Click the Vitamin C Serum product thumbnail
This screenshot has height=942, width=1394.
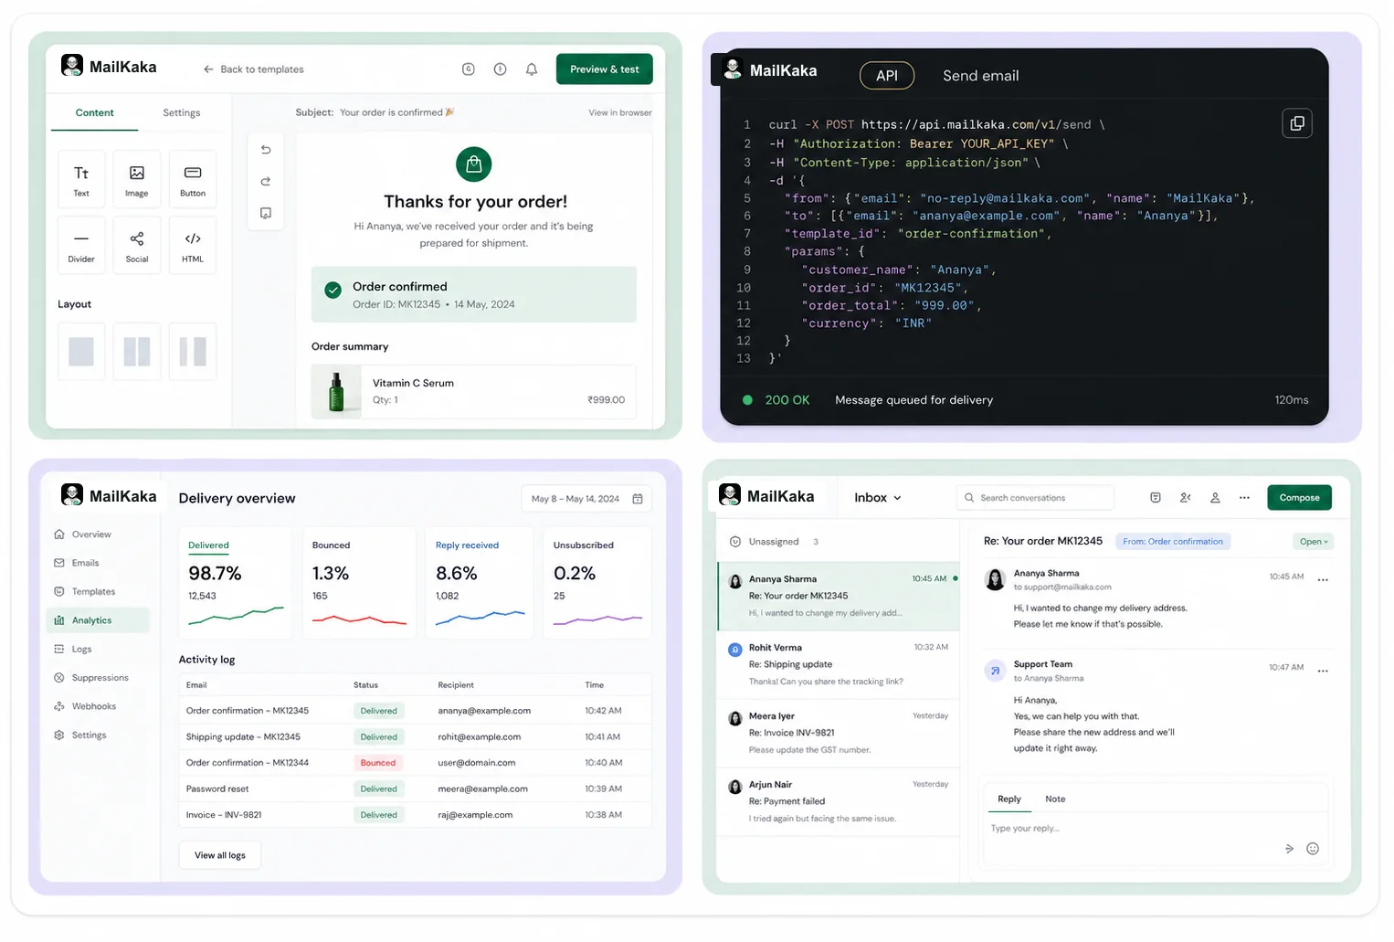(x=337, y=392)
